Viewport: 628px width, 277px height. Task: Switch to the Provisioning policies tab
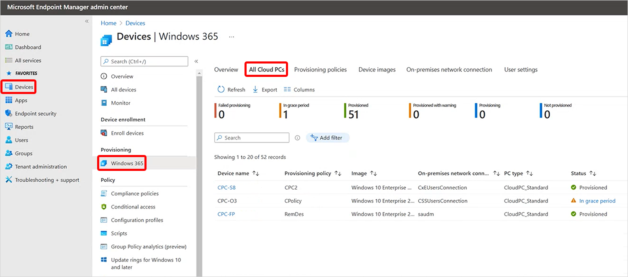coord(320,70)
